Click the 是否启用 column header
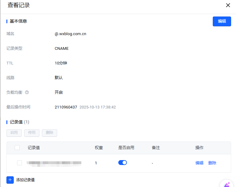236x187 pixels. coord(126,148)
